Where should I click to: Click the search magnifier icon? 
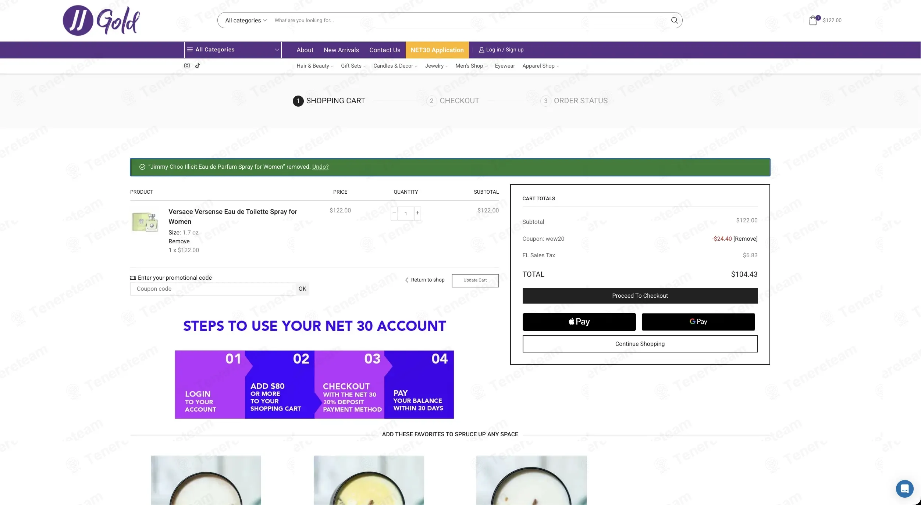(x=674, y=20)
